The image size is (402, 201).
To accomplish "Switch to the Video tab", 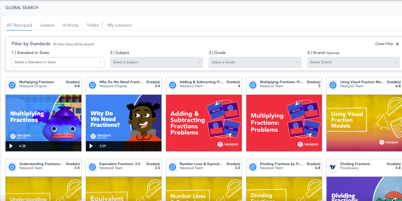I will pyautogui.click(x=93, y=25).
